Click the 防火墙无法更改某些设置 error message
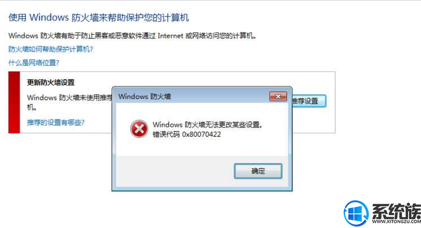The image size is (421, 228). (208, 125)
